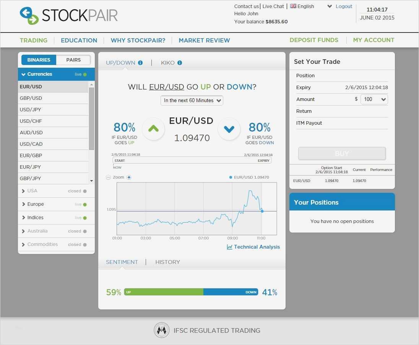Screen dimensions: 419x345
Task: Select USD/JPY in the currency list
Action: 53,110
